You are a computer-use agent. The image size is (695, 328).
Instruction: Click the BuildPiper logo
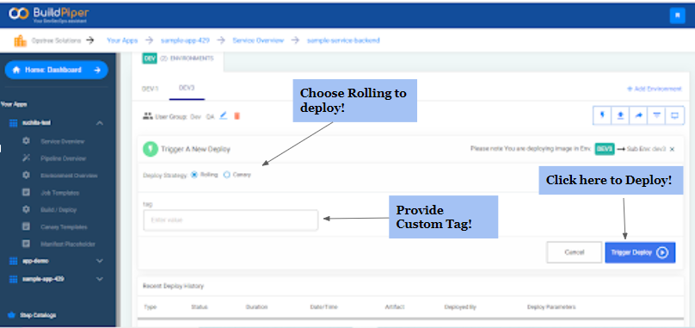[x=49, y=15]
